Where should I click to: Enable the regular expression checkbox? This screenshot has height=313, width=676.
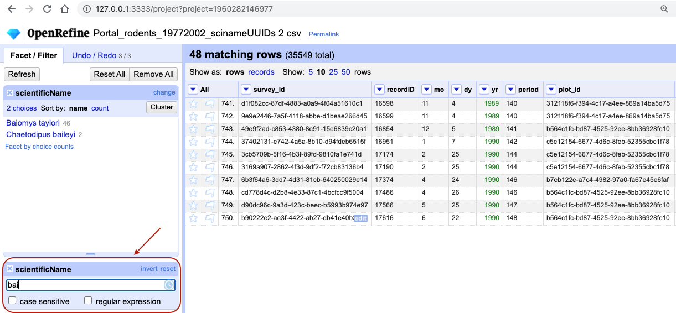tap(88, 301)
